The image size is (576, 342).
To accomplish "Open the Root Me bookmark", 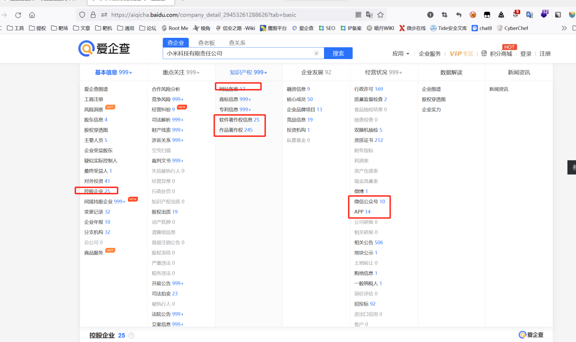I will coord(175,28).
